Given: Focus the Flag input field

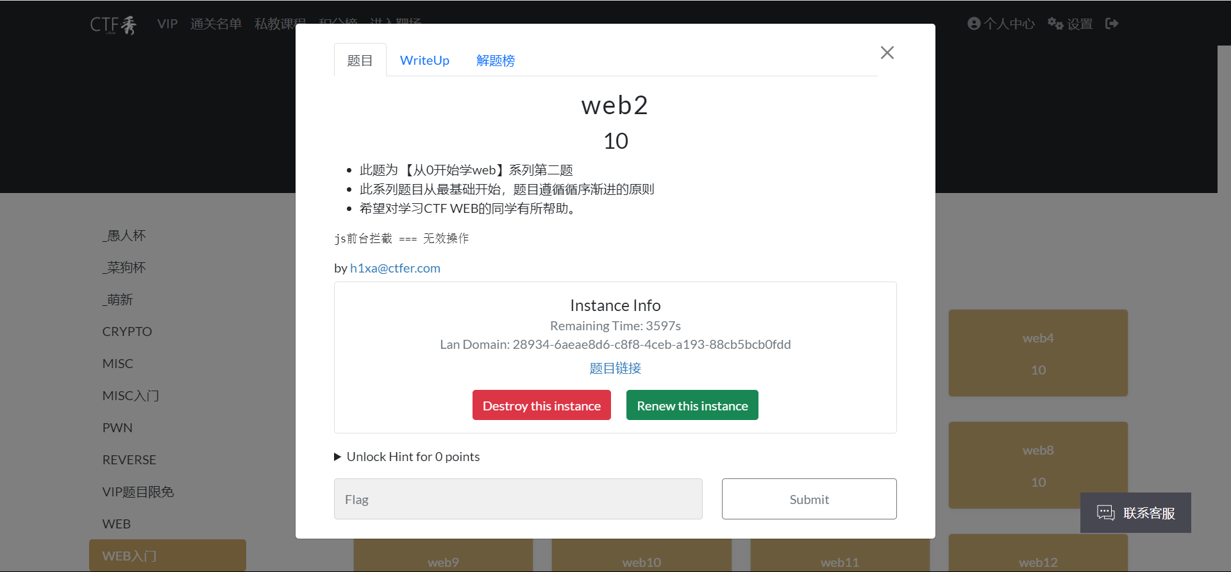Looking at the screenshot, I should point(518,499).
